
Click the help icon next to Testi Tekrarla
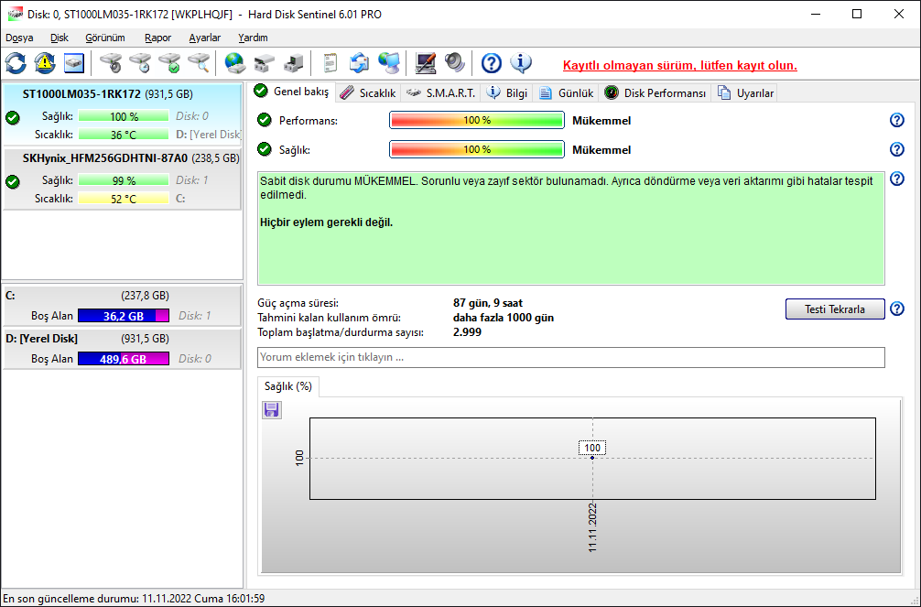(x=897, y=309)
